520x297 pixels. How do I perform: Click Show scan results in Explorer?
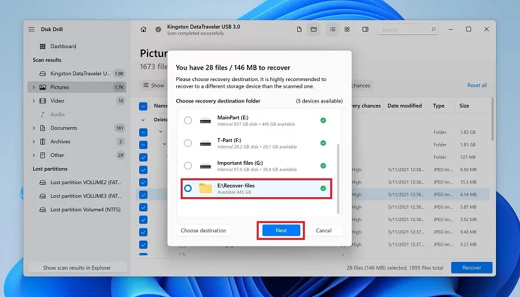77,268
